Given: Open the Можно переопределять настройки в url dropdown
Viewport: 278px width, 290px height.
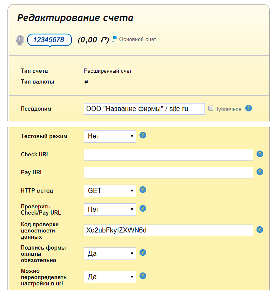Looking at the screenshot, I should coord(110,277).
